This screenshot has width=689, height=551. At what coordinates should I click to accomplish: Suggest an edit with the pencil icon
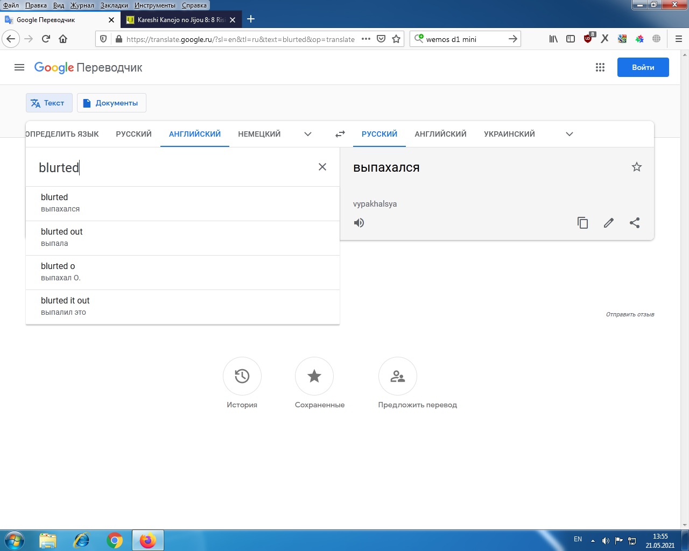[609, 223]
